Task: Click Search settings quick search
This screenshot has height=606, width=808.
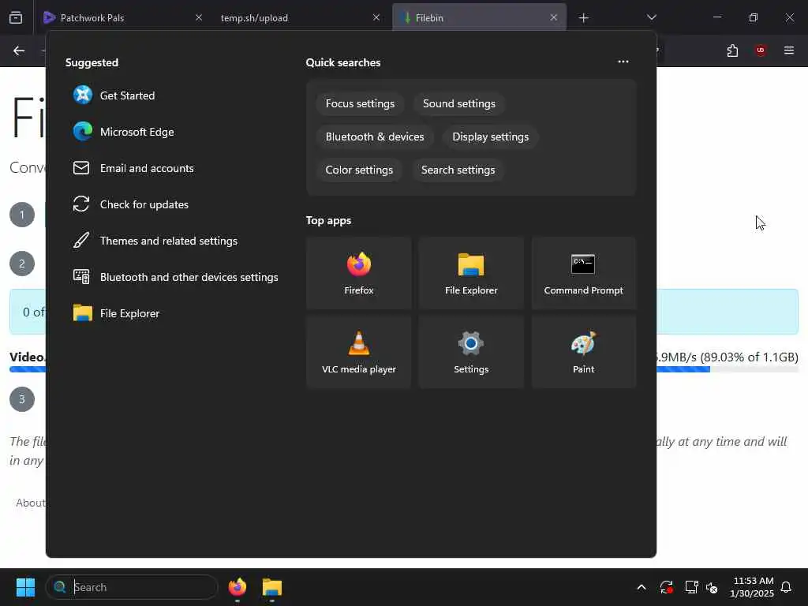Action: pyautogui.click(x=458, y=170)
